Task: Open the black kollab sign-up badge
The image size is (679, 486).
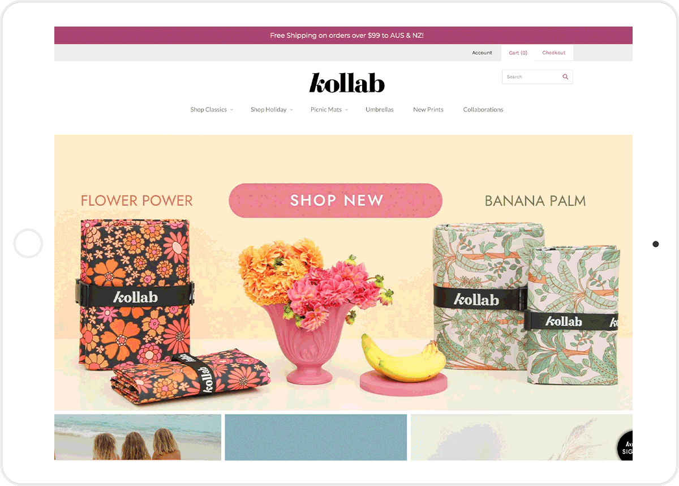Action: click(625, 446)
